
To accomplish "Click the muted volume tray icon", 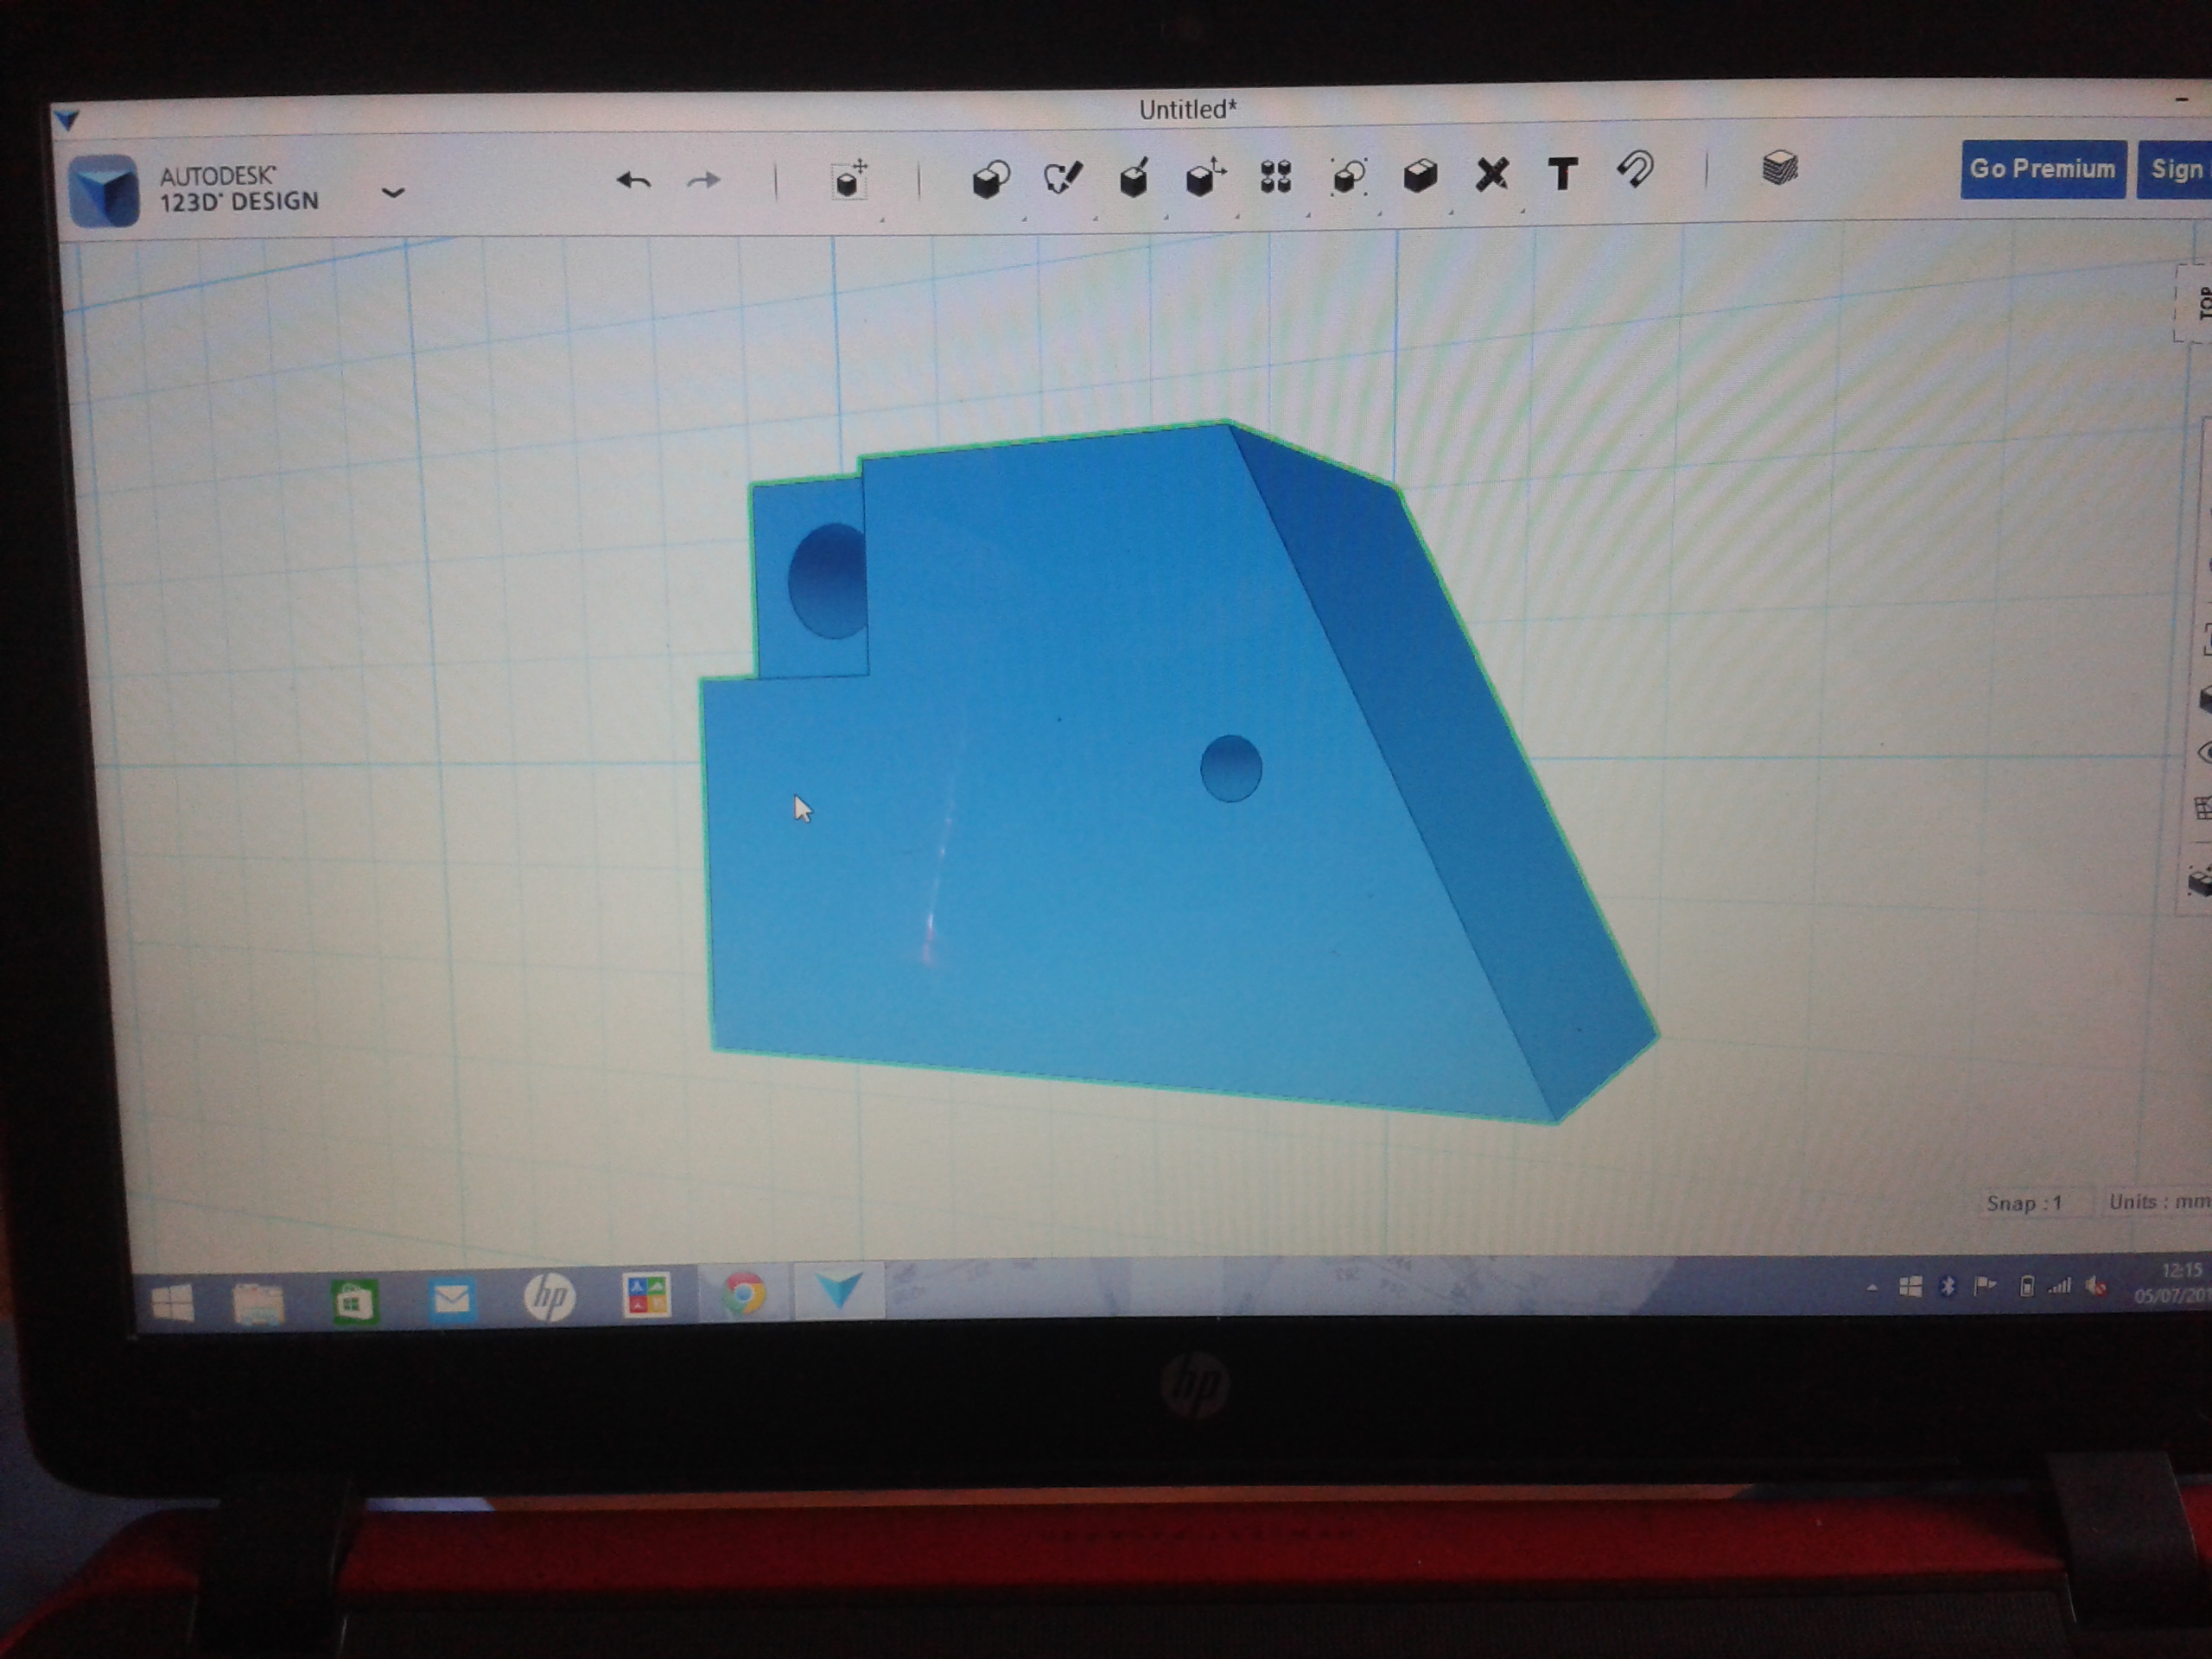I will (2096, 1286).
